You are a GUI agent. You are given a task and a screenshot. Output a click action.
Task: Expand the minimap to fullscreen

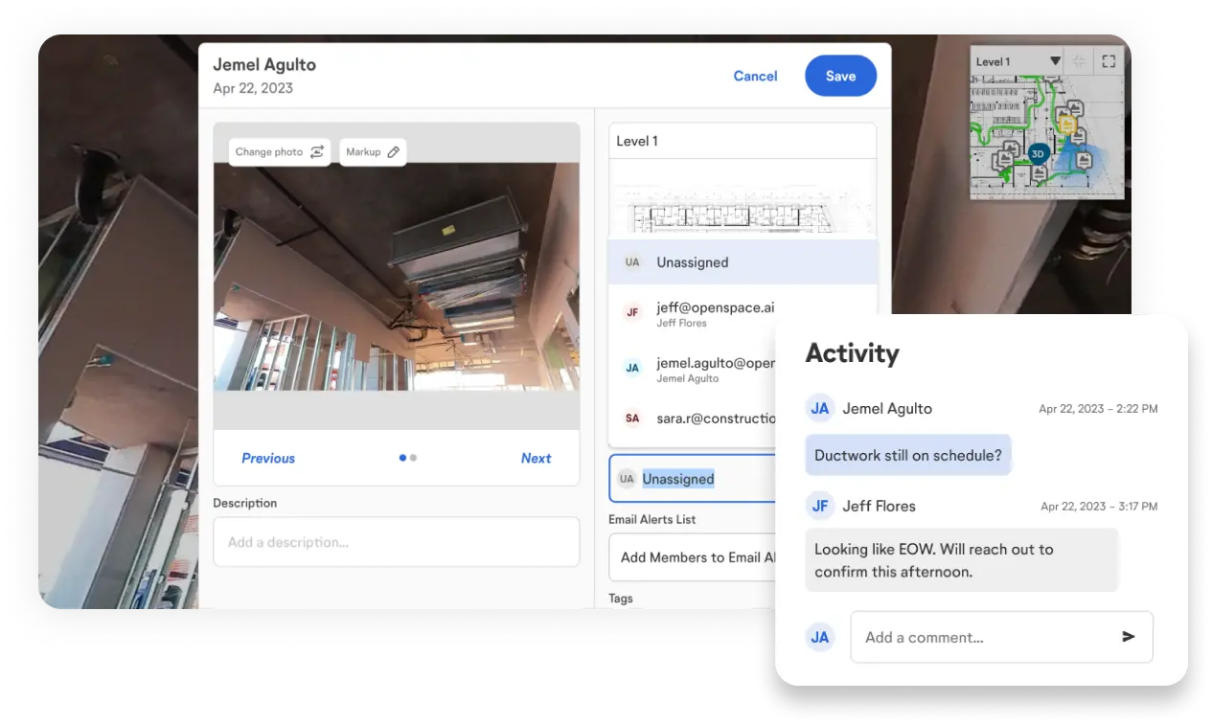click(x=1108, y=61)
